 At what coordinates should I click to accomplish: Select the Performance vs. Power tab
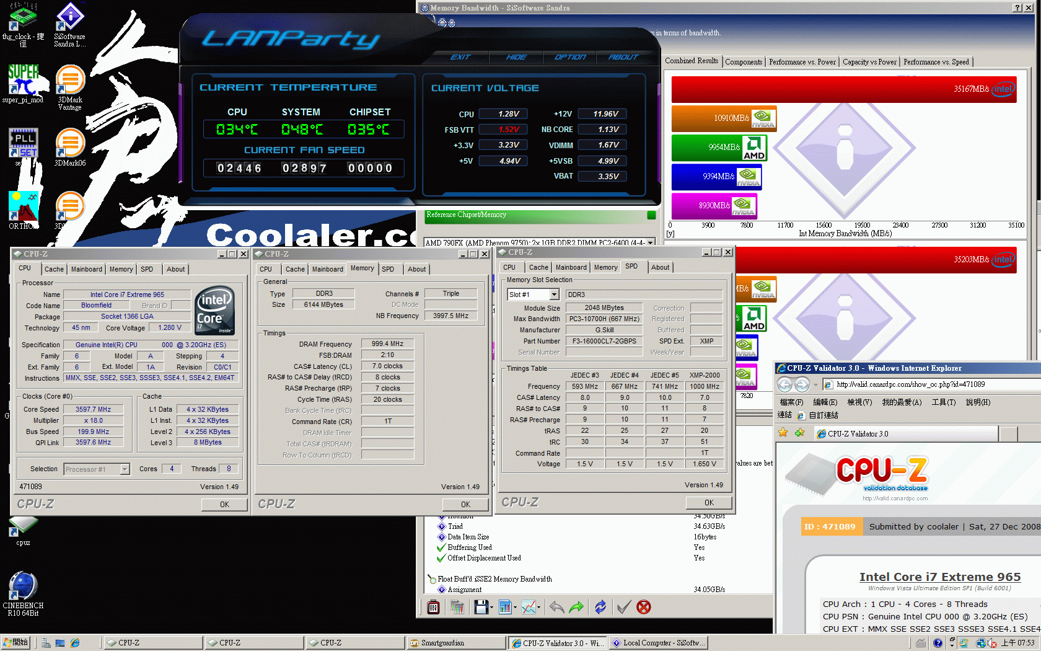click(x=802, y=62)
